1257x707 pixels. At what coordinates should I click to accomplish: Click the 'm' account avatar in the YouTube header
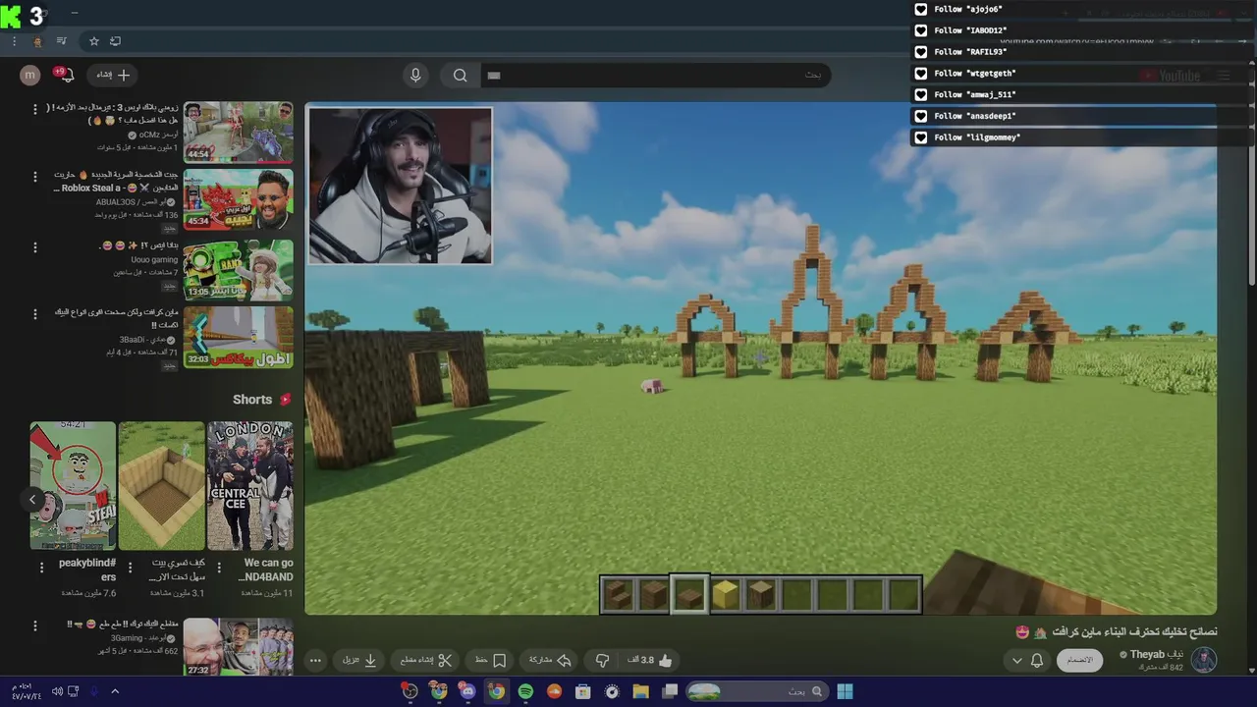point(30,75)
